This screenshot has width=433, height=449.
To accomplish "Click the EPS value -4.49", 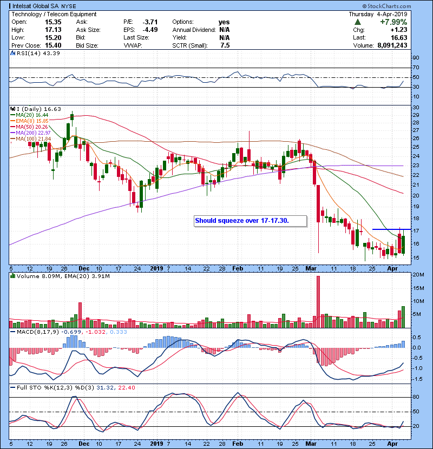I will (150, 30).
